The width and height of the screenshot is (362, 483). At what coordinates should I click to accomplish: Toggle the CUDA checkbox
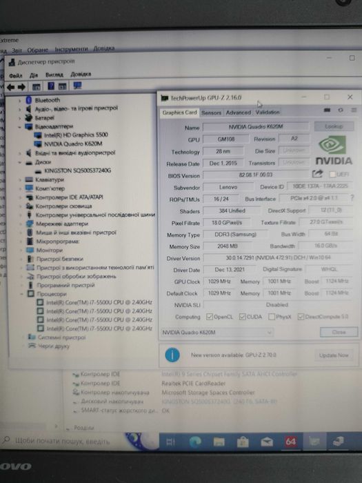click(x=243, y=317)
